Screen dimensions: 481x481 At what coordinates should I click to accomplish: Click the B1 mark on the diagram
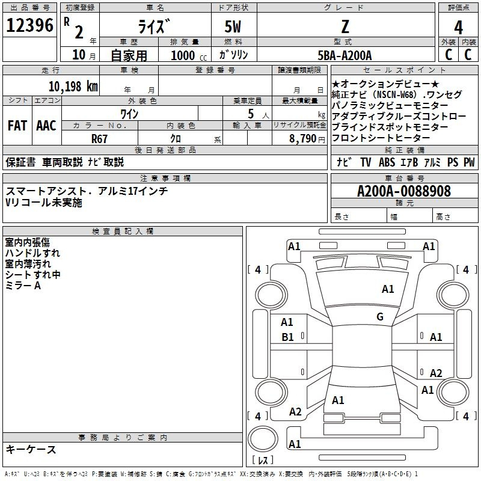click(287, 337)
